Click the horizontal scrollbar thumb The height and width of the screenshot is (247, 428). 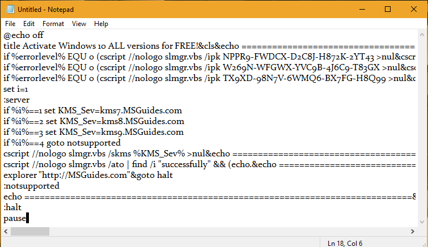[x=30, y=232]
